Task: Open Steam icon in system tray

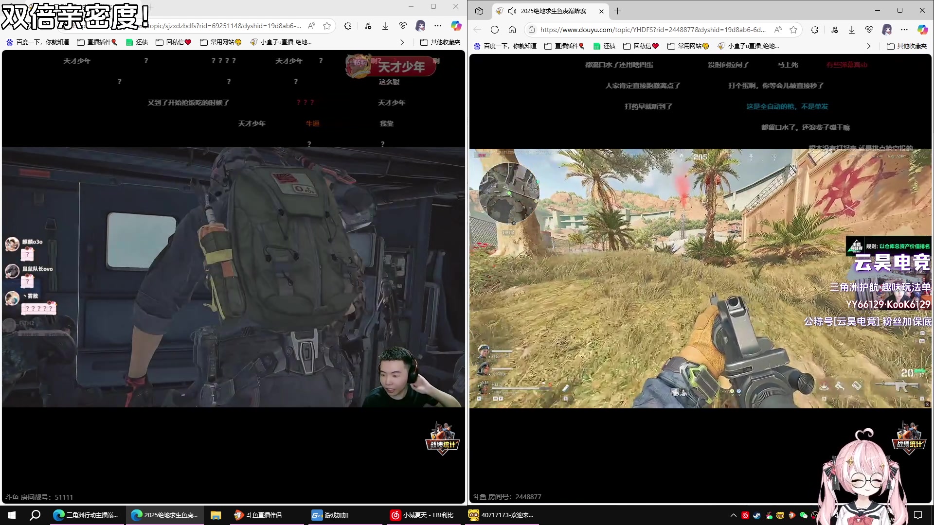Action: [x=757, y=515]
